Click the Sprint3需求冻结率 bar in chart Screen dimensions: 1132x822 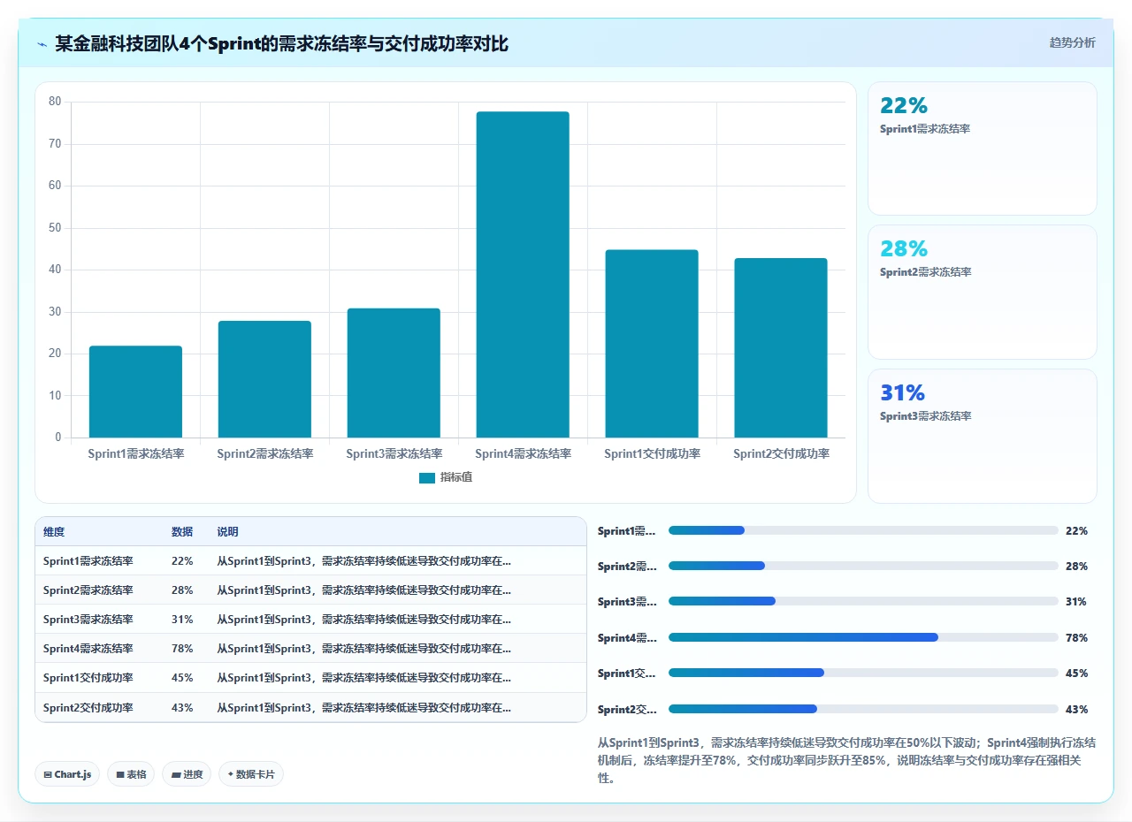pyautogui.click(x=394, y=373)
